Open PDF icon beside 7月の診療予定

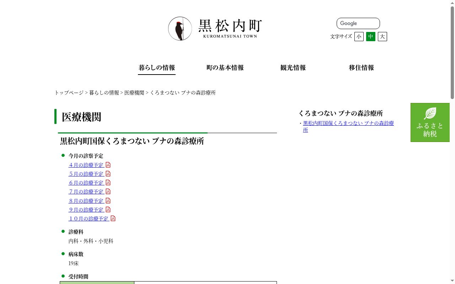[x=108, y=191]
